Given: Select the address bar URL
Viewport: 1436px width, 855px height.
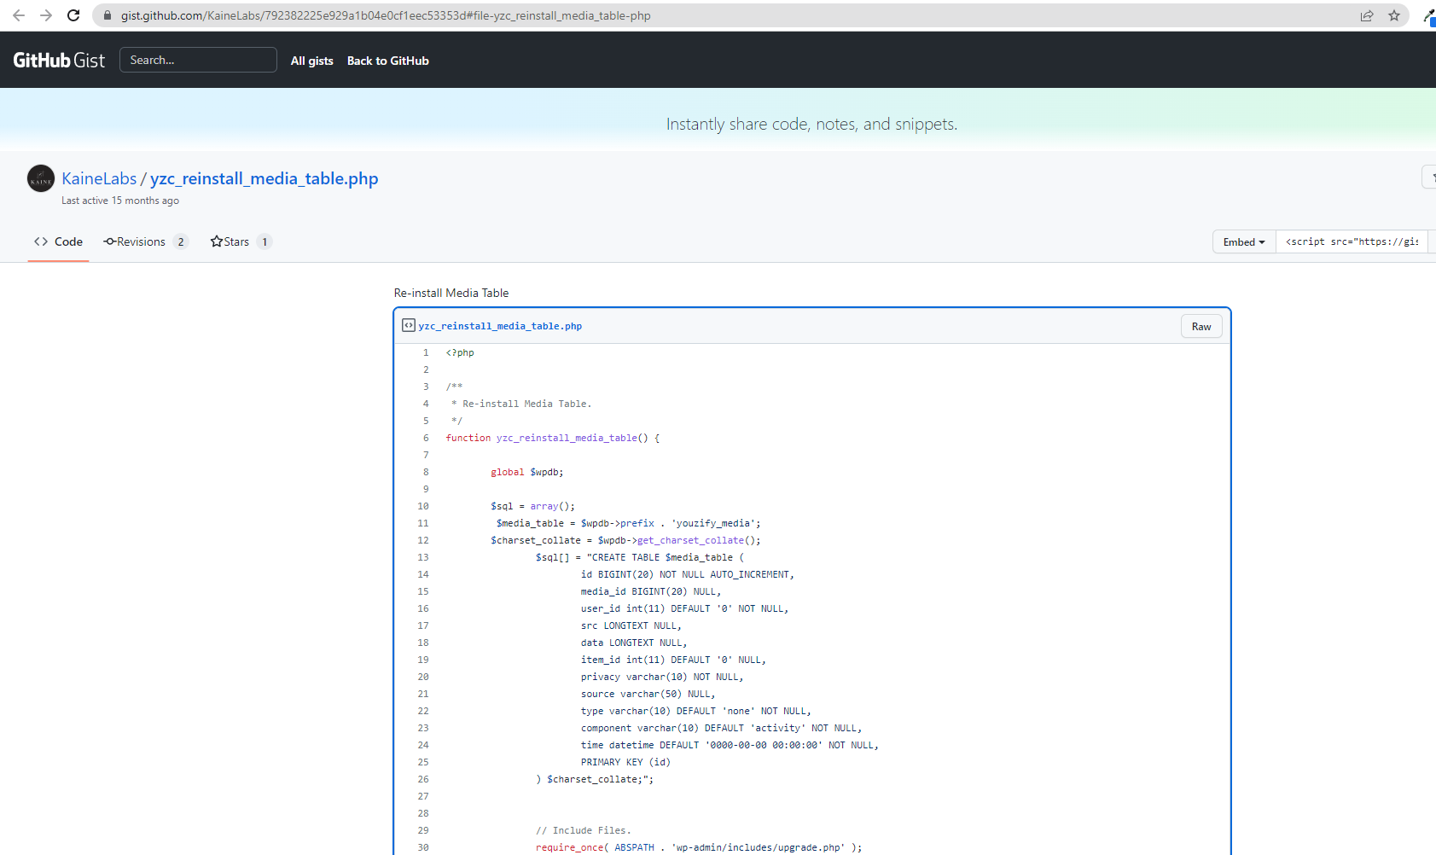Looking at the screenshot, I should tap(386, 15).
